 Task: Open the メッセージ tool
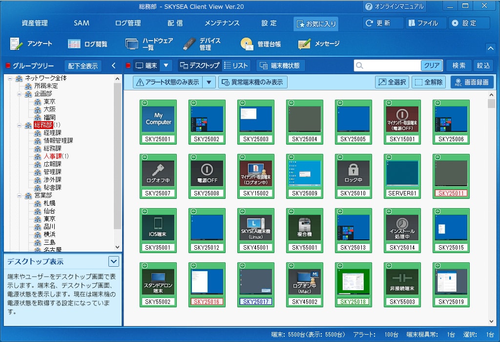point(318,43)
